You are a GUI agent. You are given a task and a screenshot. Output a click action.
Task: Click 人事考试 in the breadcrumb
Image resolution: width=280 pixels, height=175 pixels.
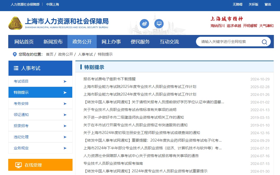pyautogui.click(x=85, y=54)
